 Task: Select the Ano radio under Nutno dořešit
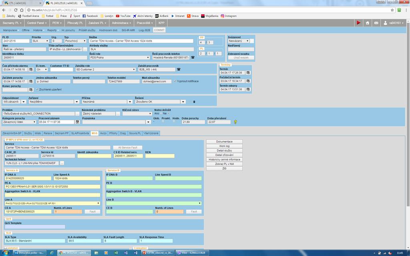[x=160, y=114]
